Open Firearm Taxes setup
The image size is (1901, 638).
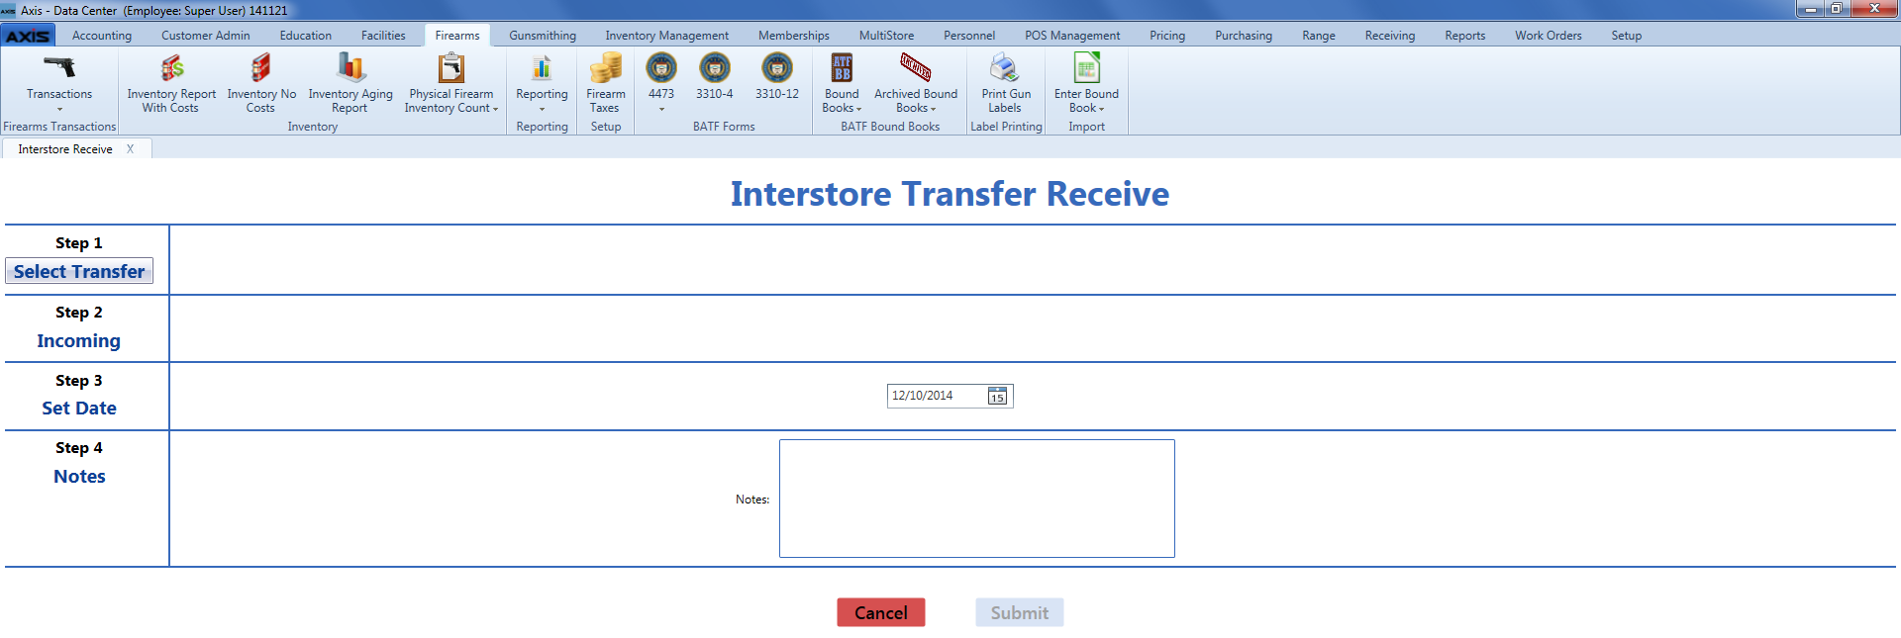pyautogui.click(x=605, y=82)
